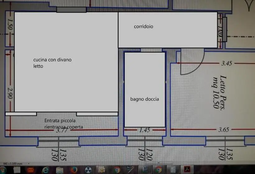
Task: Open the Chrome icon right of Word
Action: [159, 170]
